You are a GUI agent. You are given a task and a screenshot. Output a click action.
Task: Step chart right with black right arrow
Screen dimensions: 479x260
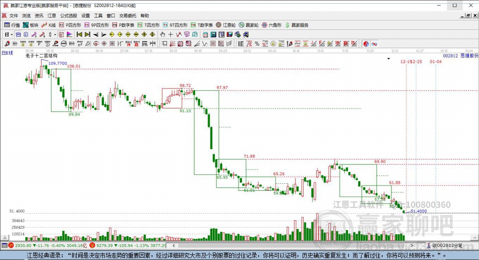103,35
